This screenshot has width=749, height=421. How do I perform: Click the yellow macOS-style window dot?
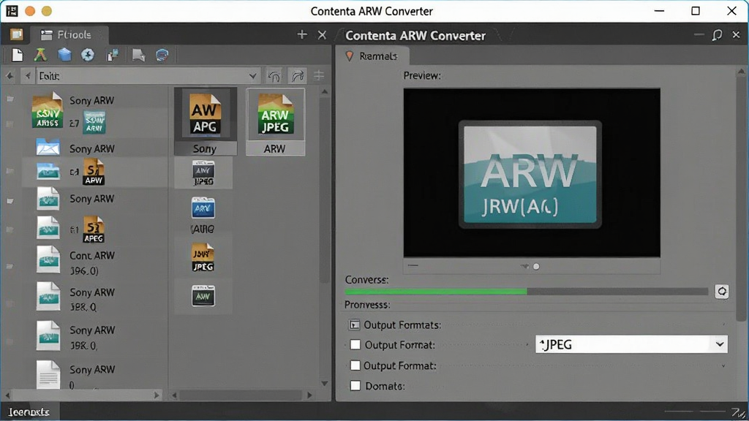point(46,11)
